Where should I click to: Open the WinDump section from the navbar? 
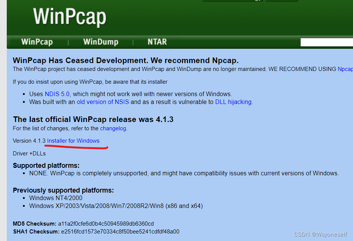101,42
